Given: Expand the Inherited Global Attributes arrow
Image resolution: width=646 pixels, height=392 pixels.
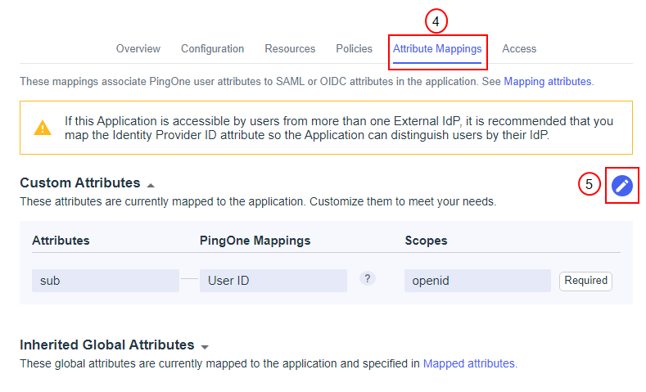Looking at the screenshot, I should coord(205,347).
